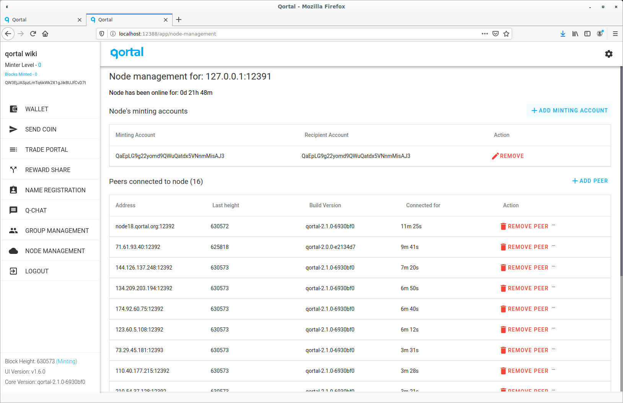The width and height of the screenshot is (623, 403).
Task: Go to Firefox home page
Action: tap(45, 34)
